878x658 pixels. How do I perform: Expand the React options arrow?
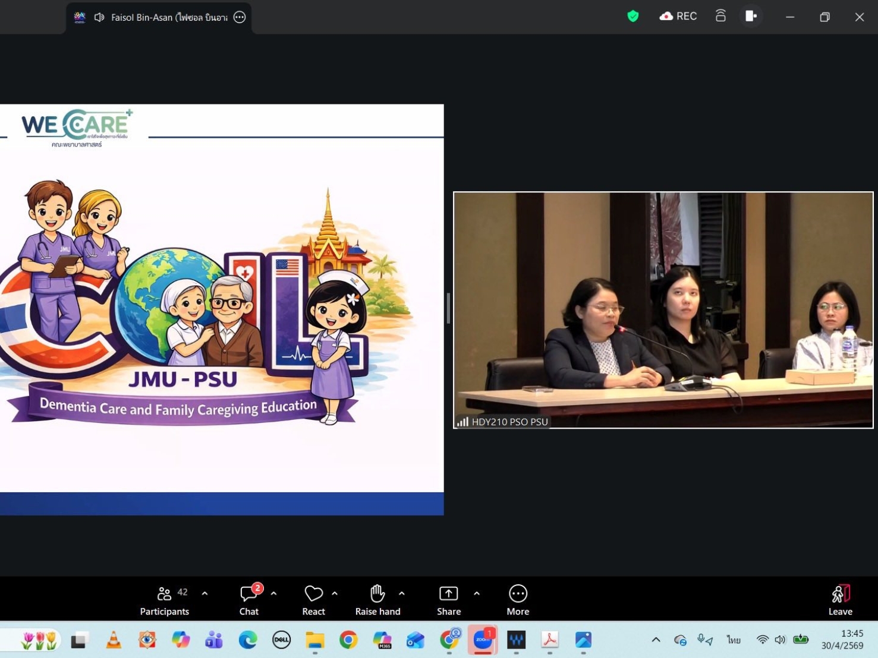335,593
